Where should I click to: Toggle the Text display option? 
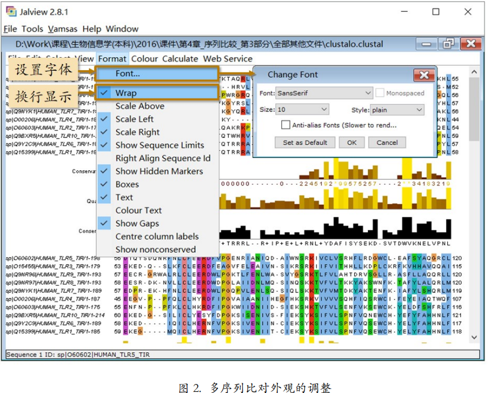pyautogui.click(x=157, y=197)
